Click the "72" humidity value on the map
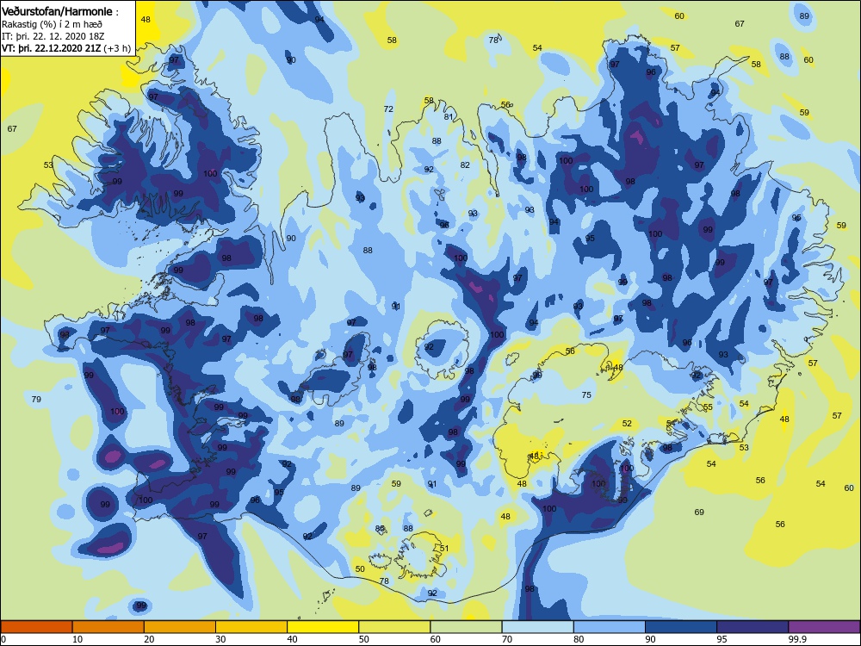Screen dimensions: 861x646 click(389, 109)
